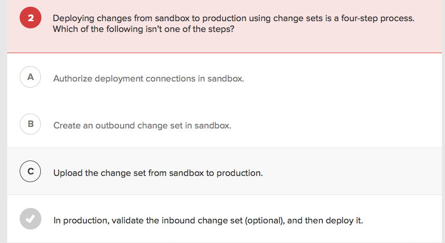Select the letter B answer circle

(31, 124)
